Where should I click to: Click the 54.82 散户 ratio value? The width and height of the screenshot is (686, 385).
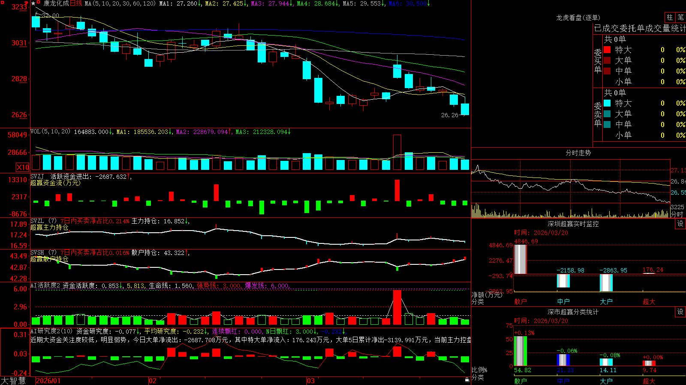click(522, 370)
